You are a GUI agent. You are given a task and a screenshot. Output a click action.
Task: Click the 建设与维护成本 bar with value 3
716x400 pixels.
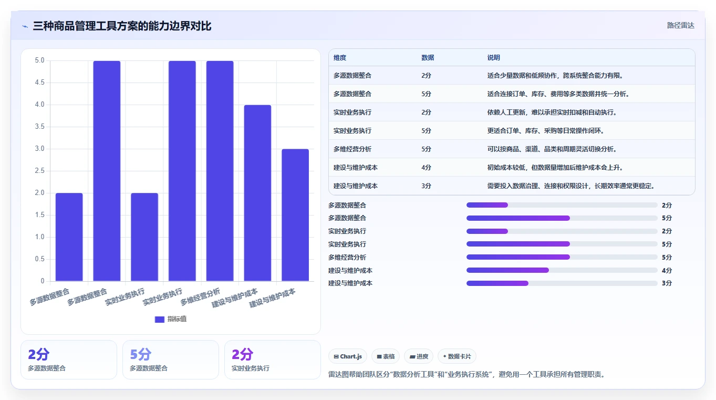[x=295, y=215]
